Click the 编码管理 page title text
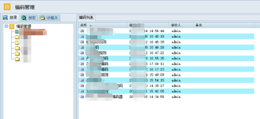 (x=25, y=7)
